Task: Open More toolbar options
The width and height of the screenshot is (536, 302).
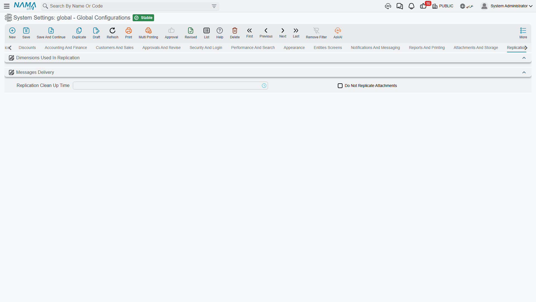Action: (x=523, y=33)
